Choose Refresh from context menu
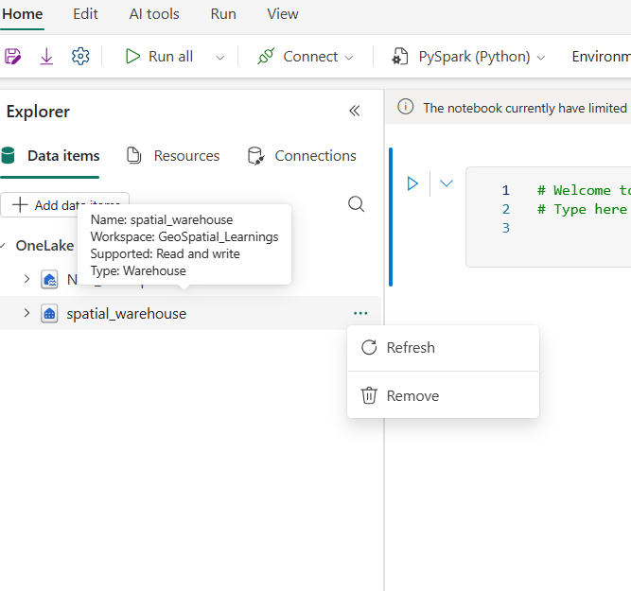The height and width of the screenshot is (591, 631). click(443, 348)
